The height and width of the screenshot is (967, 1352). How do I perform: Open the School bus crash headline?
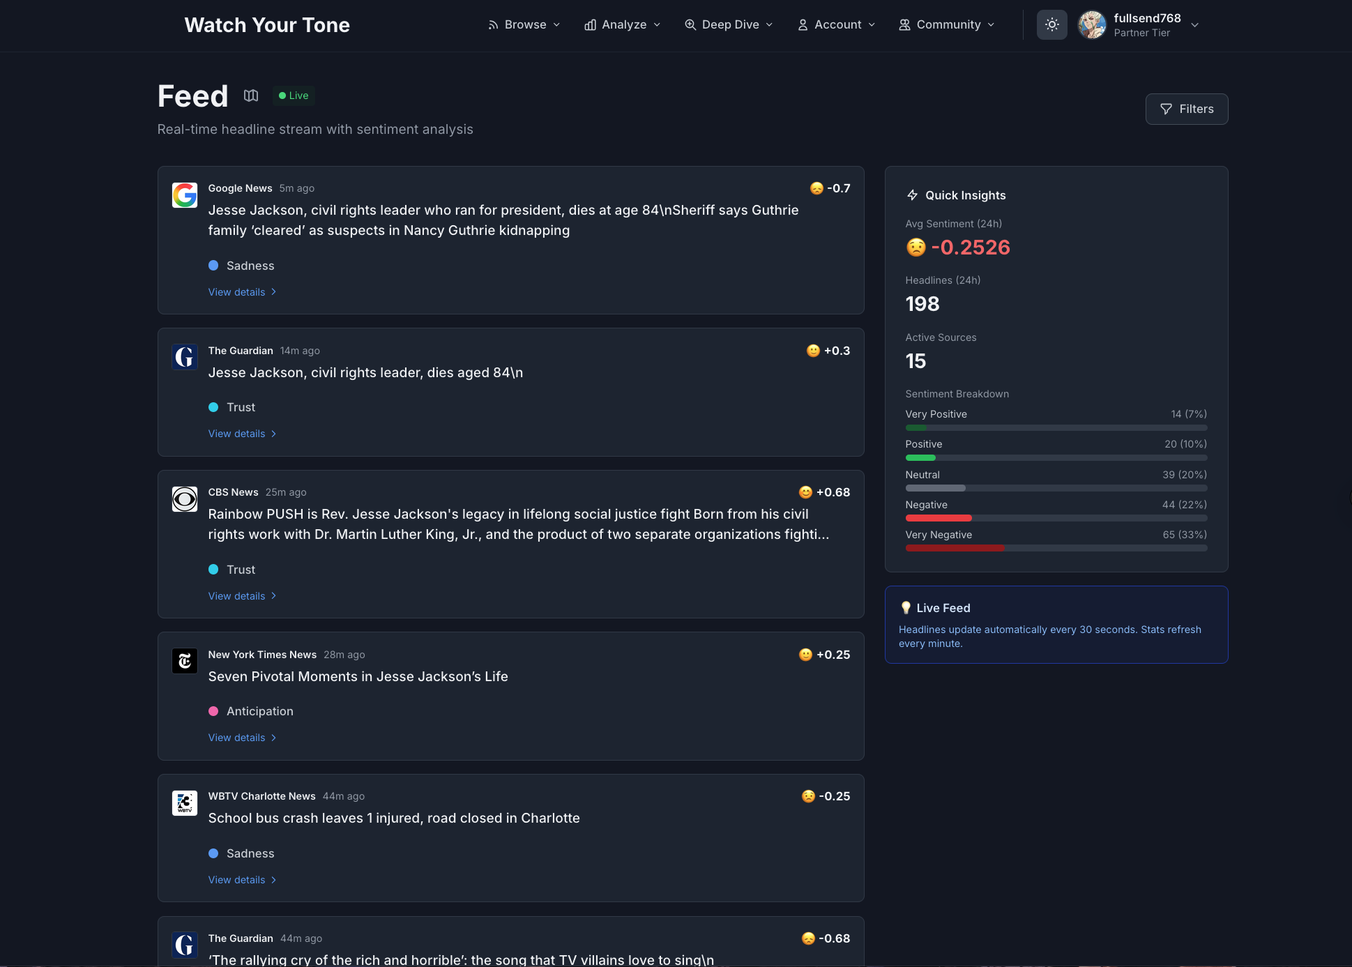click(394, 818)
